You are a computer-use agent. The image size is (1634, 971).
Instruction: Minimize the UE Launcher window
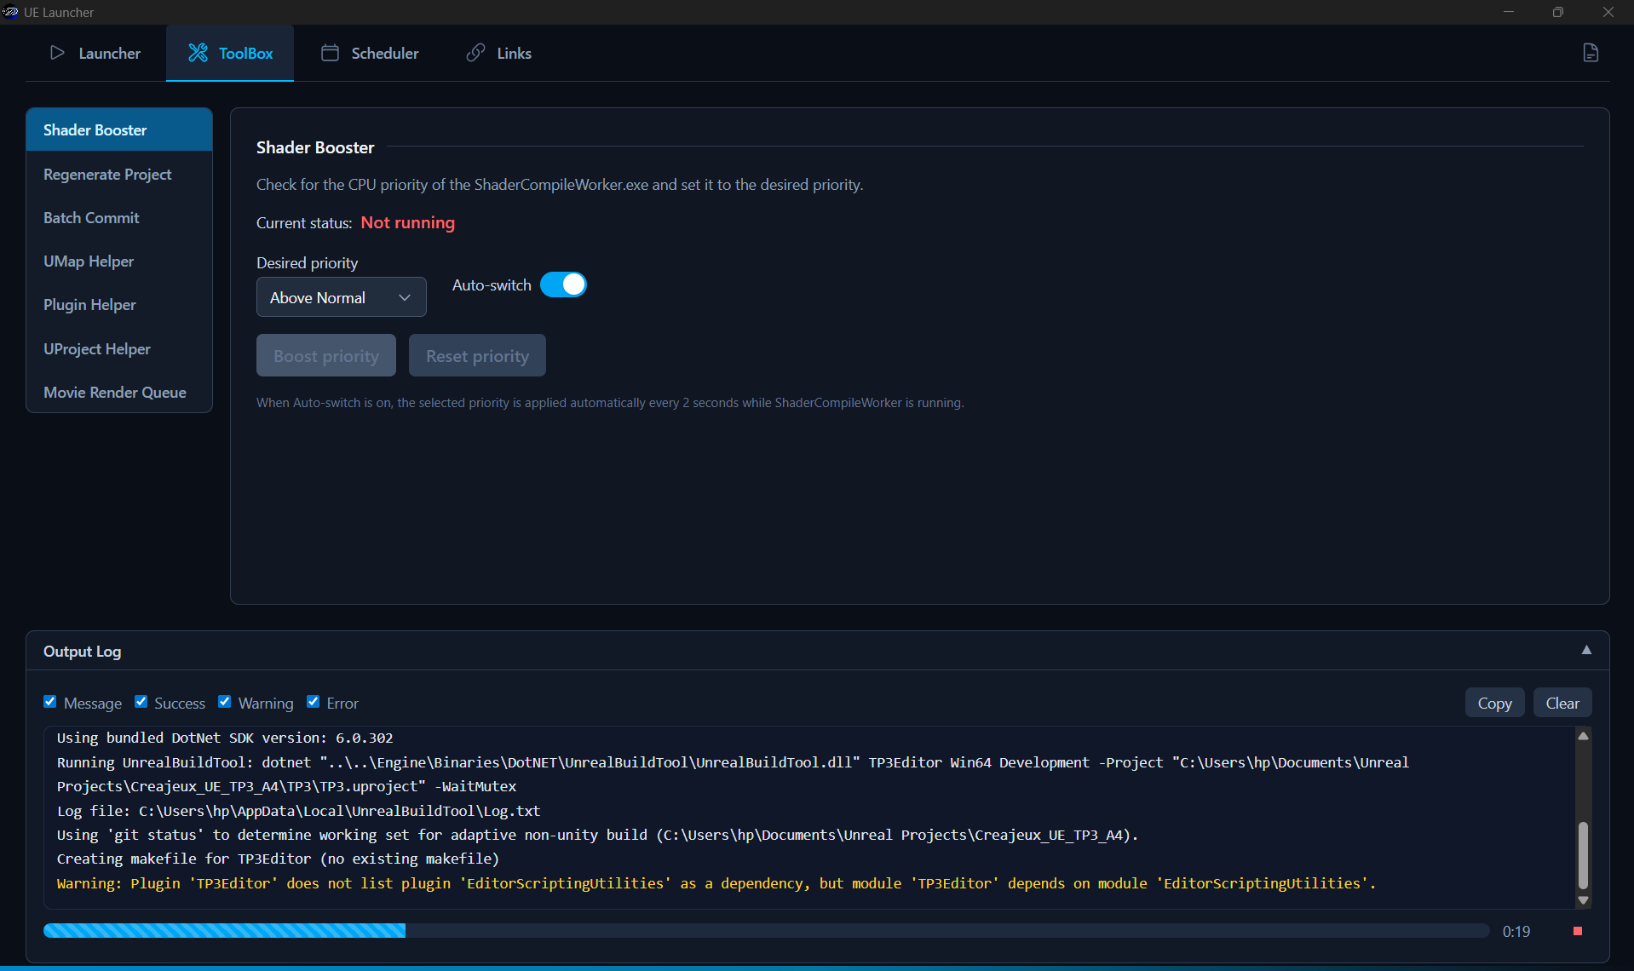(1508, 12)
